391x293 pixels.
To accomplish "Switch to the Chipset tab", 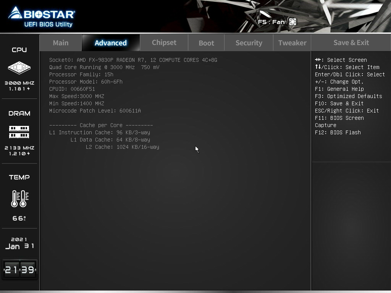I will (164, 43).
